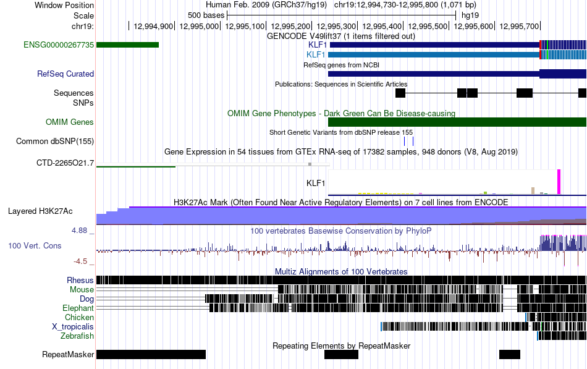
Task: Select the Rhesus alignment row label
Action: [x=80, y=280]
